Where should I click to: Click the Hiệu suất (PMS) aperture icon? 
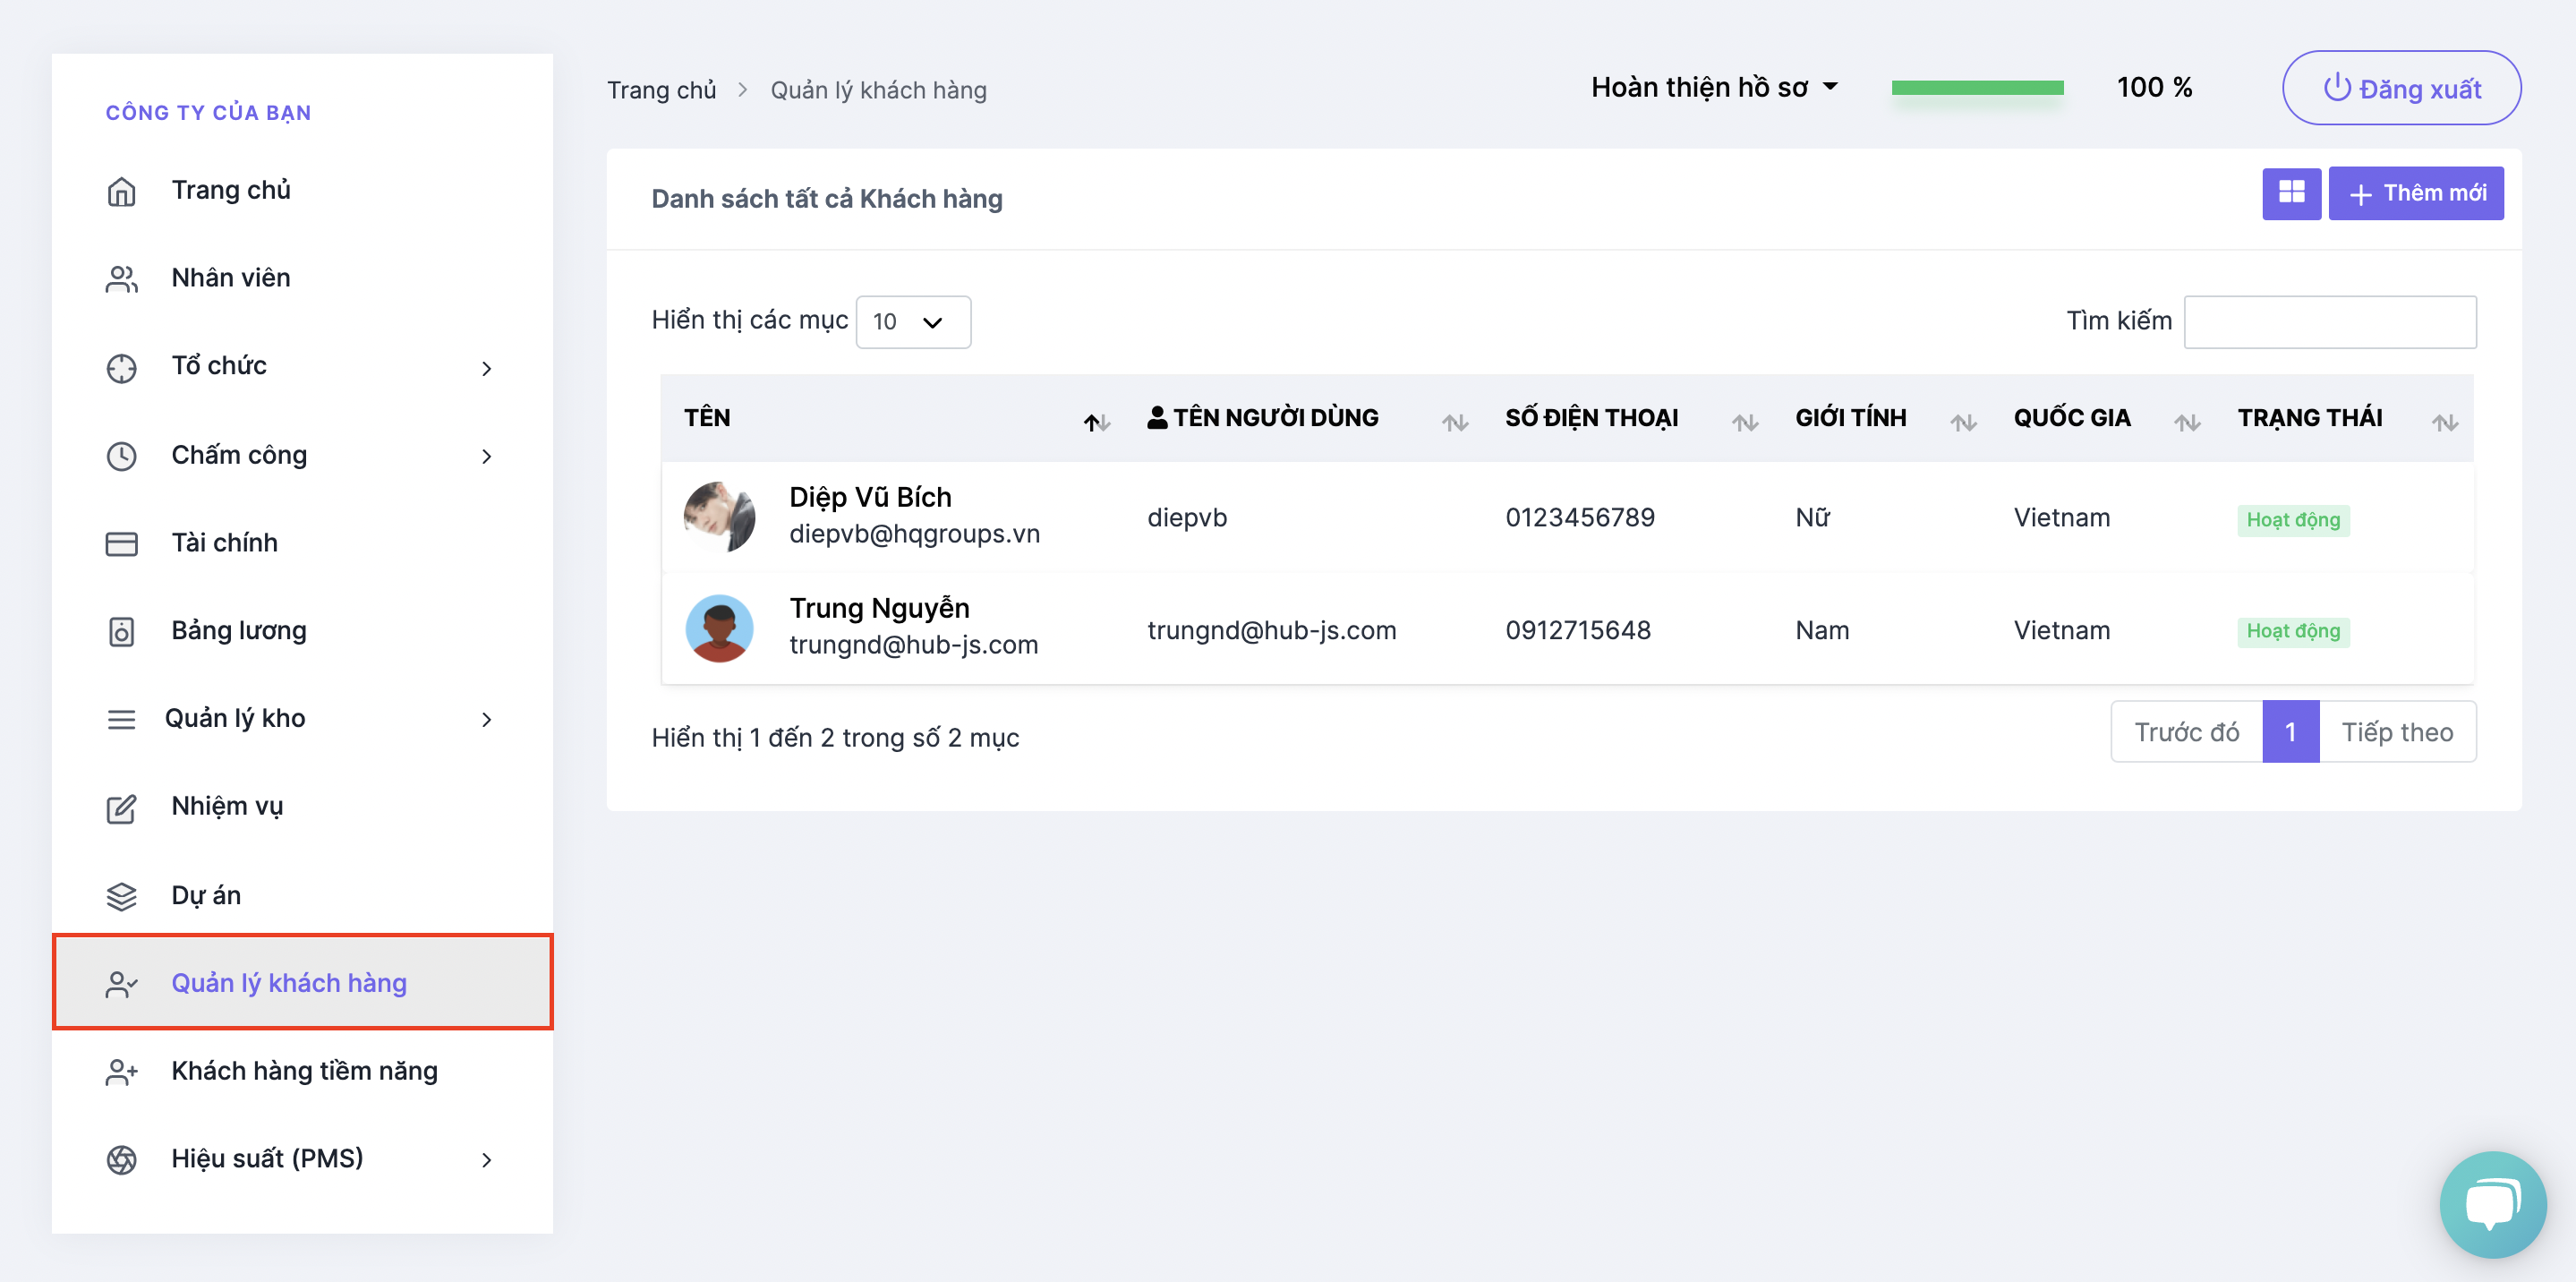[x=121, y=1160]
